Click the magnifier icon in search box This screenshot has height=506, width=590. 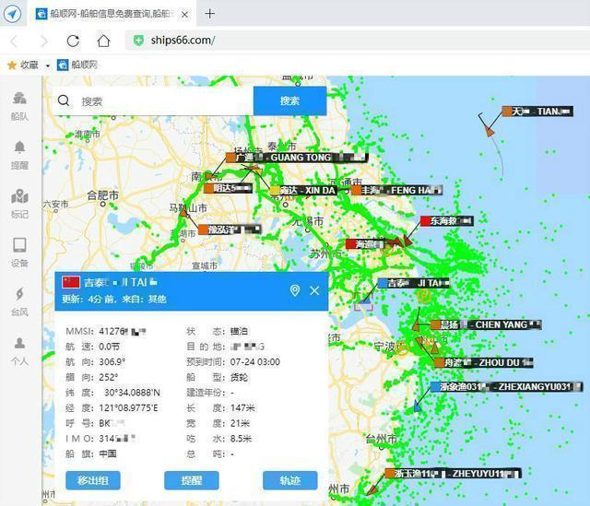point(64,100)
